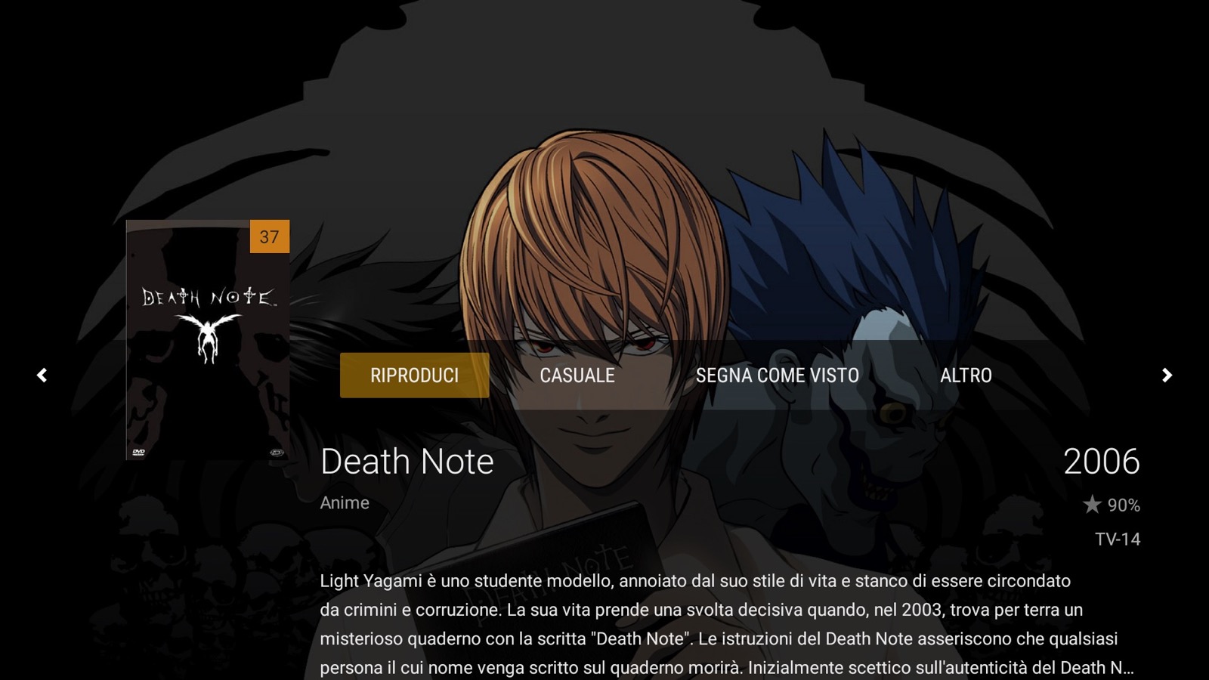Go to next item with right arrow

point(1167,376)
